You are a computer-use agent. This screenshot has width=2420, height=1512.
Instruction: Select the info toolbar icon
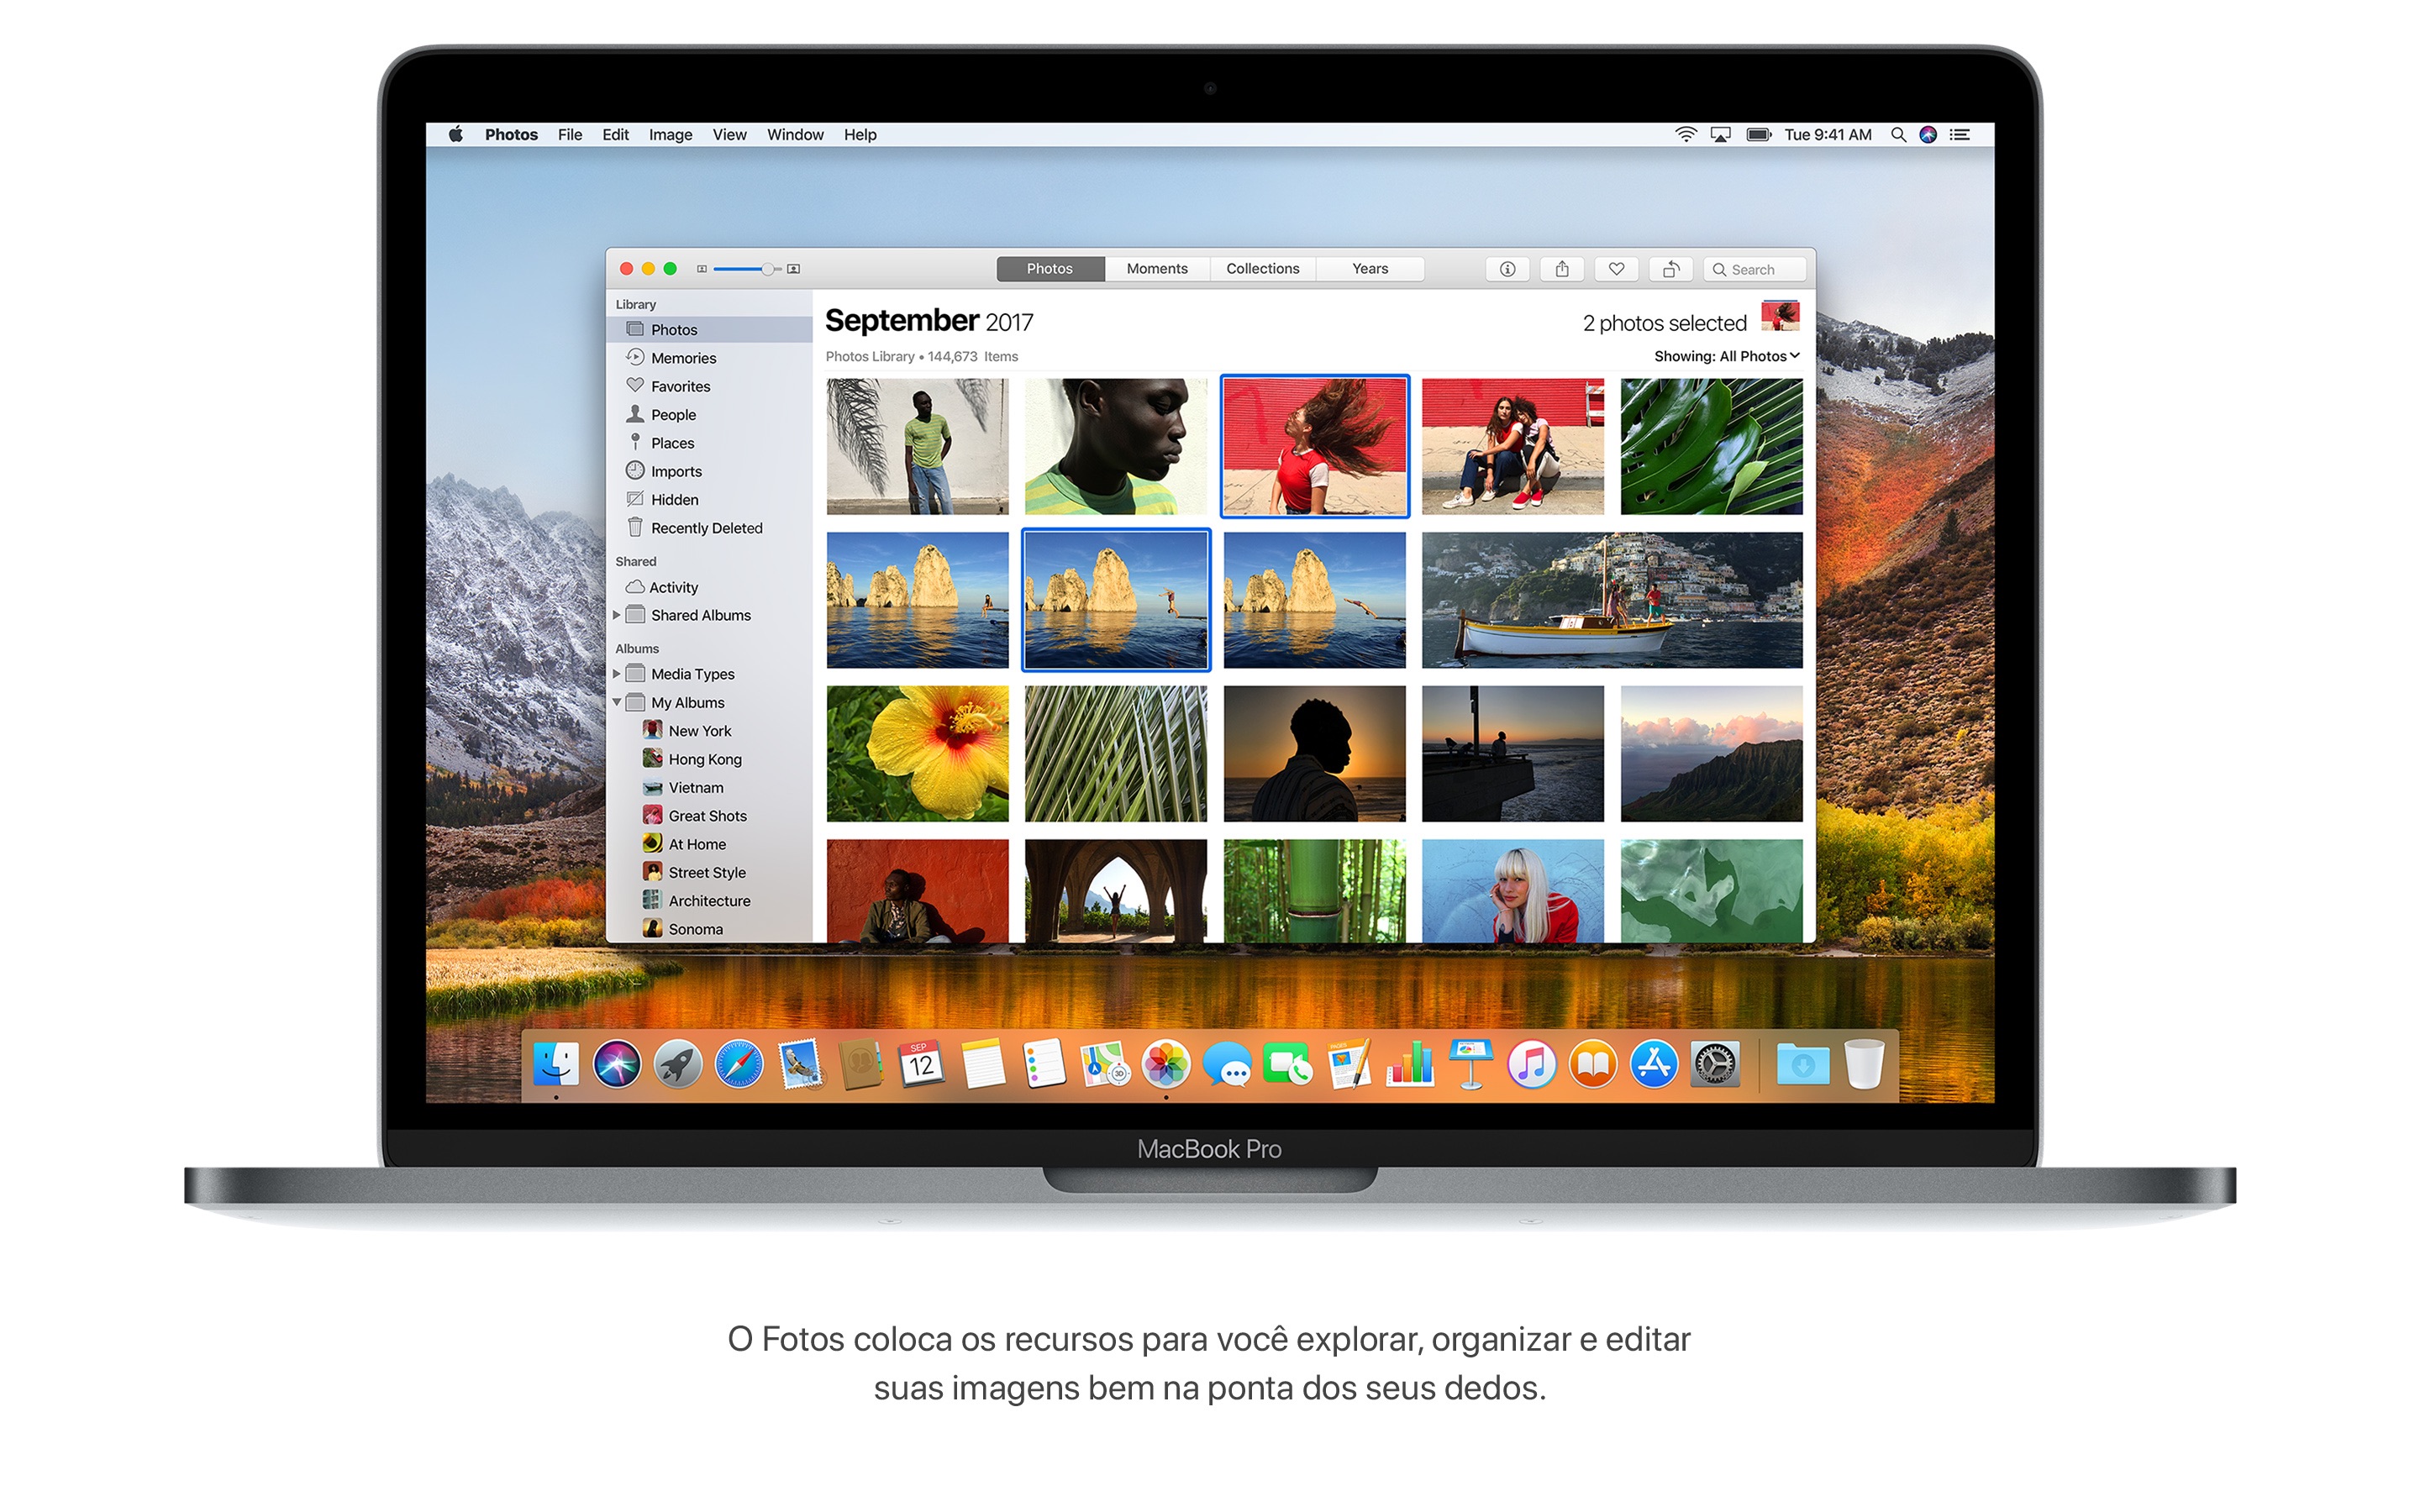(1500, 268)
